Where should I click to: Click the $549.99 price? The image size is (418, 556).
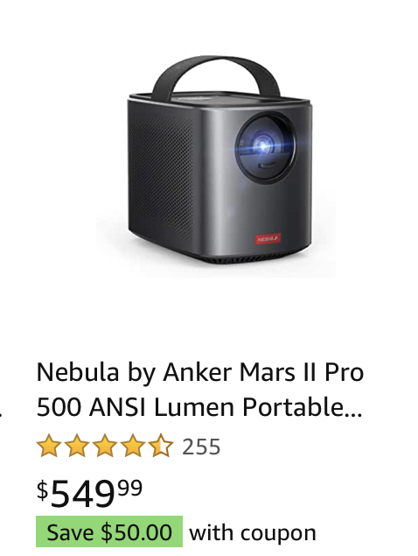[x=89, y=493]
